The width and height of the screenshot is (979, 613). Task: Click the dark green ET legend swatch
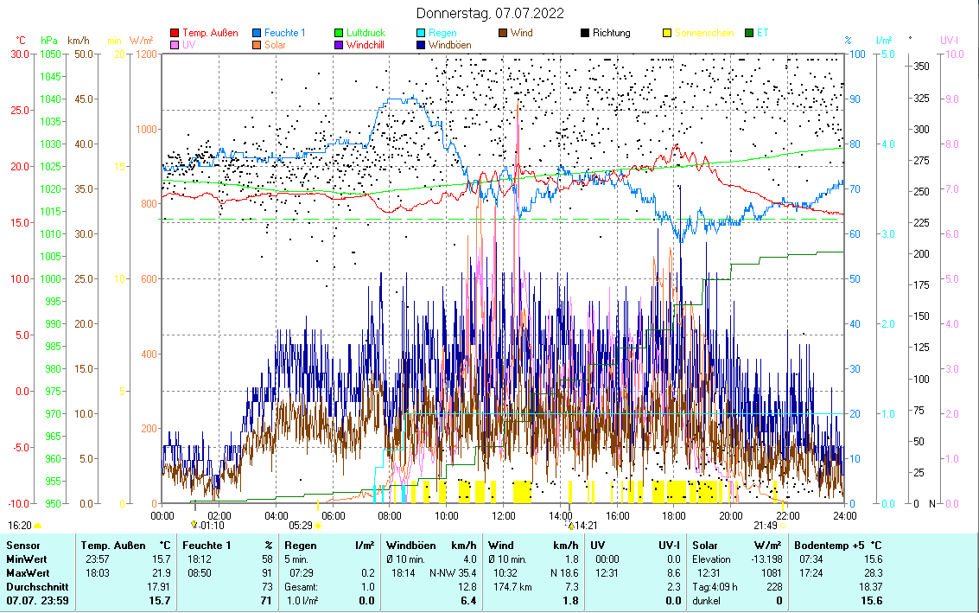(749, 33)
